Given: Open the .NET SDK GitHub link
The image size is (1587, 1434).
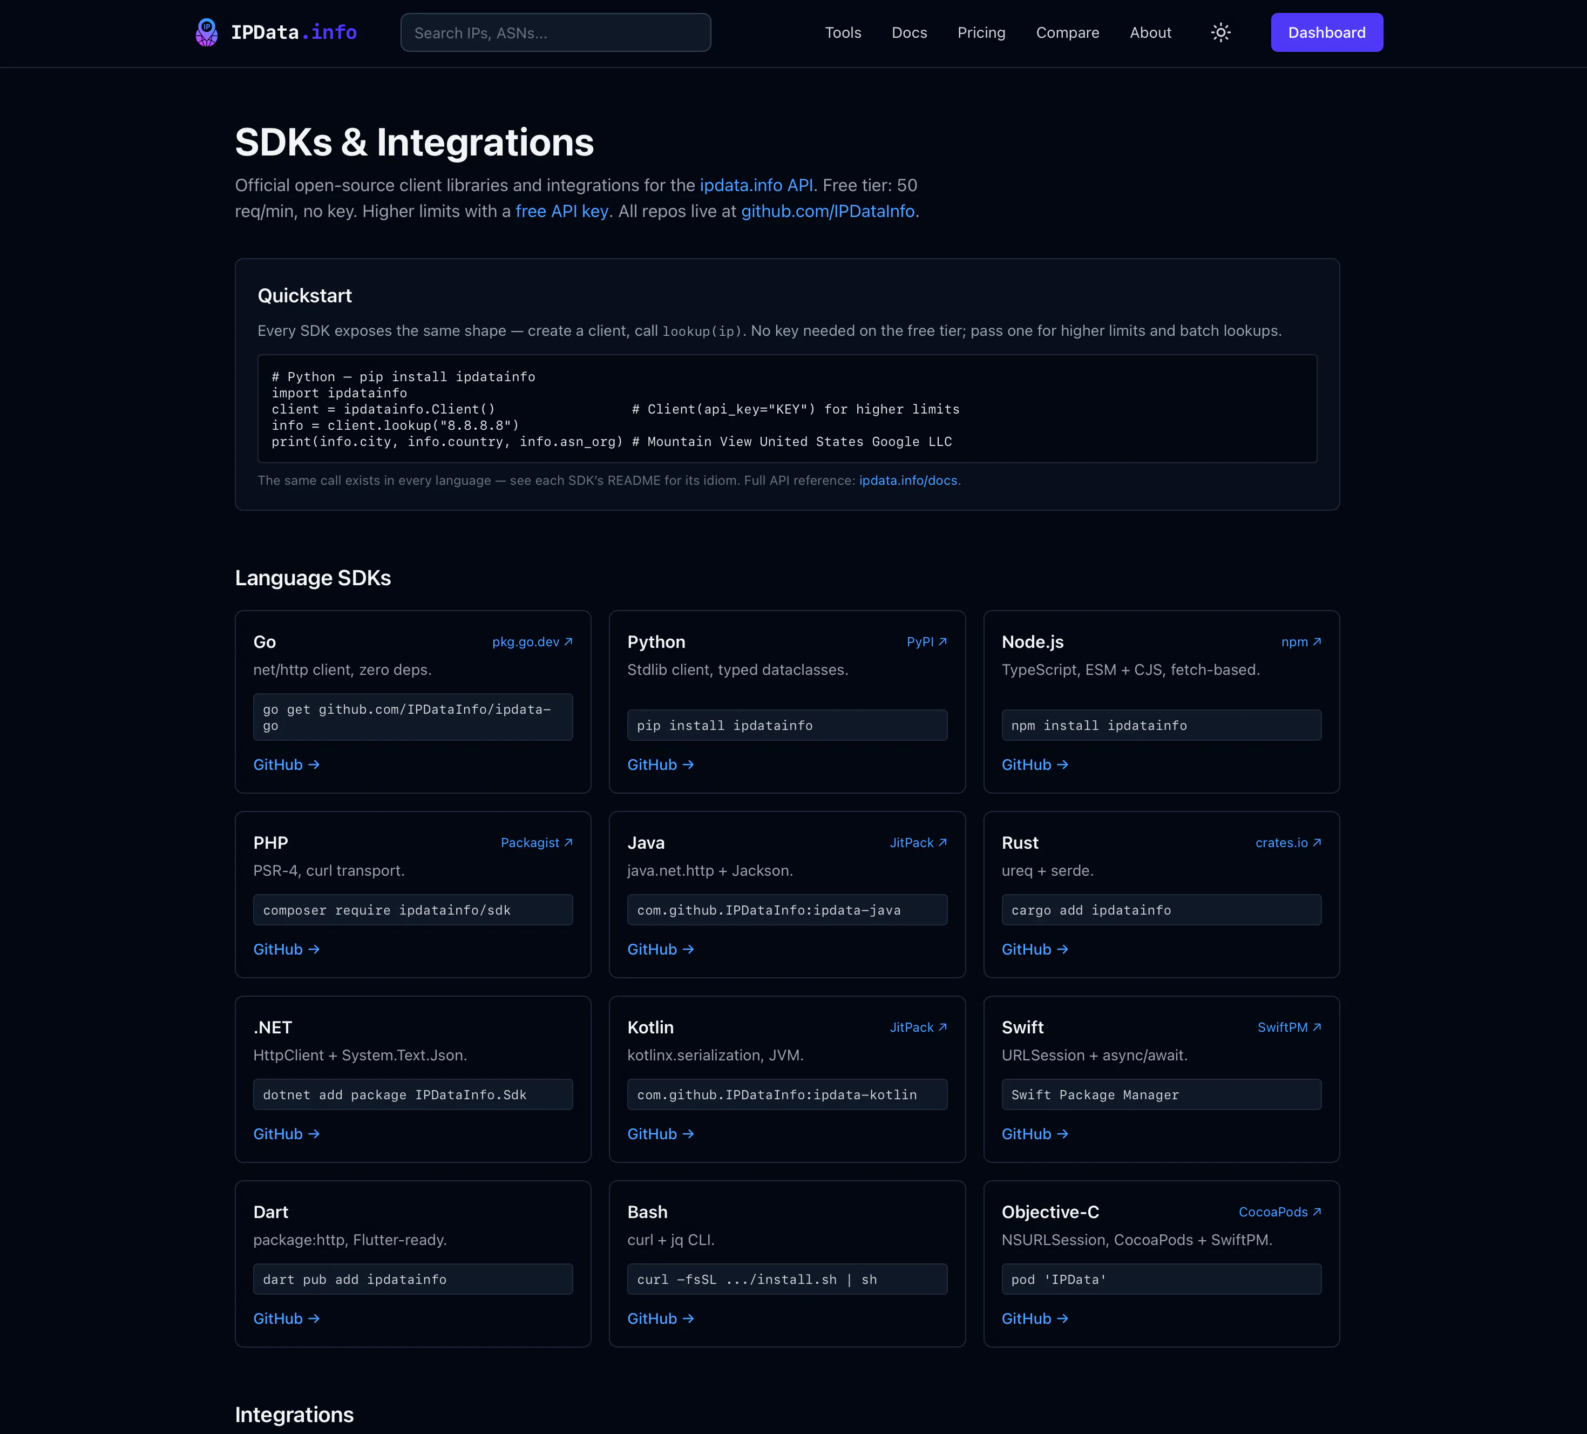Looking at the screenshot, I should click(286, 1134).
